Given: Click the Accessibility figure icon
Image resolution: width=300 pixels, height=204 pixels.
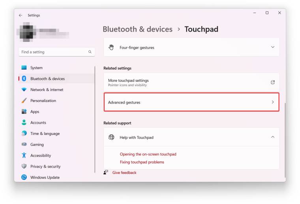Looking at the screenshot, I should click(24, 155).
